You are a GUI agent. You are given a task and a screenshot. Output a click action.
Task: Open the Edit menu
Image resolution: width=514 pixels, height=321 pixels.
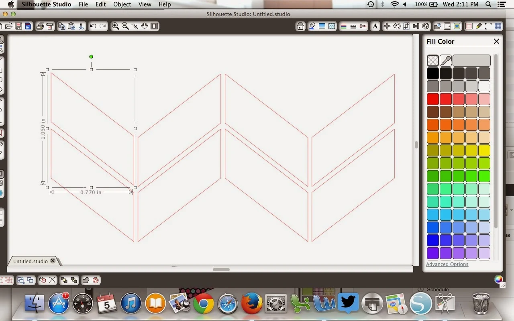tap(101, 4)
